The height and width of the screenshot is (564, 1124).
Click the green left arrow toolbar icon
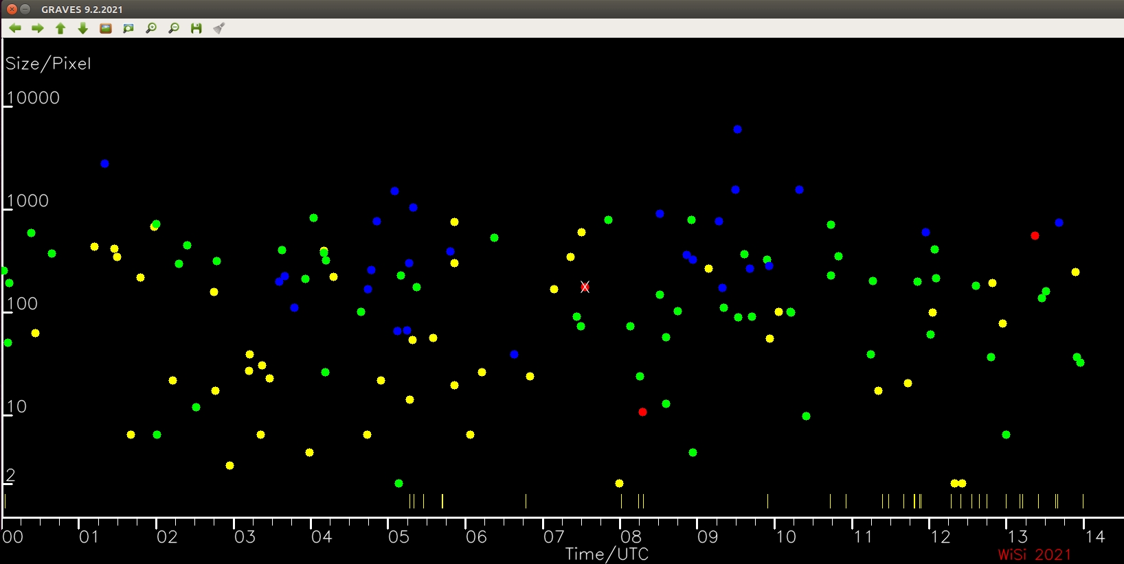(x=15, y=28)
